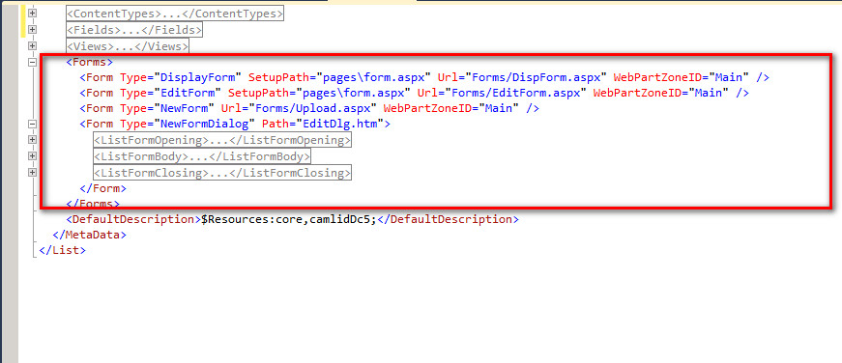Screen dimensions: 842x363
Task: Expand the collapsed Views node
Action: click(x=32, y=46)
